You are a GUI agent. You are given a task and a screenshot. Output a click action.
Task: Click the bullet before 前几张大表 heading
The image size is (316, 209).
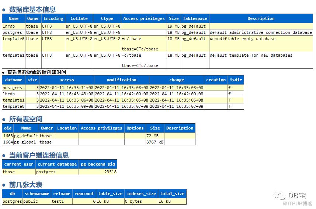[4, 185]
